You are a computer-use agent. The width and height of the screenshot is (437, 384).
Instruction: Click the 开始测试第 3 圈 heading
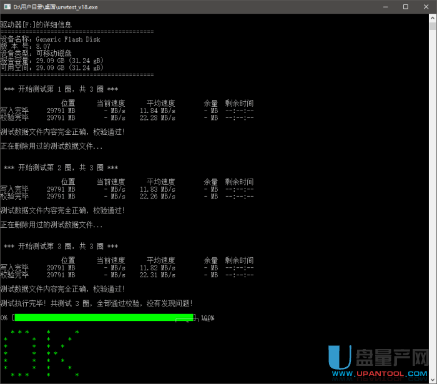coord(61,246)
